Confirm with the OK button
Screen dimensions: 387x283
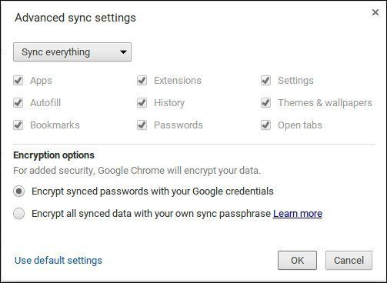[297, 261]
